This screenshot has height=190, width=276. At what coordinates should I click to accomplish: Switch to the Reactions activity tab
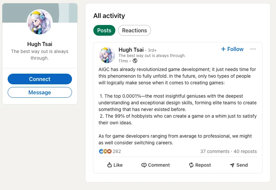pyautogui.click(x=134, y=30)
